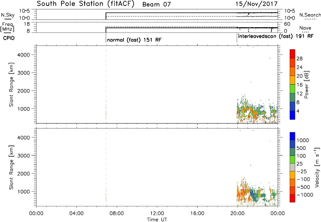This screenshot has width=321, height=222.
Task: Pick the light green 25–100 velocity colorbar segment
Action: click(x=293, y=159)
